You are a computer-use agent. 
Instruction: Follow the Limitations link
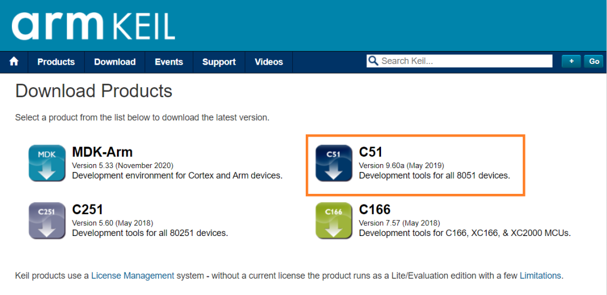pos(540,276)
